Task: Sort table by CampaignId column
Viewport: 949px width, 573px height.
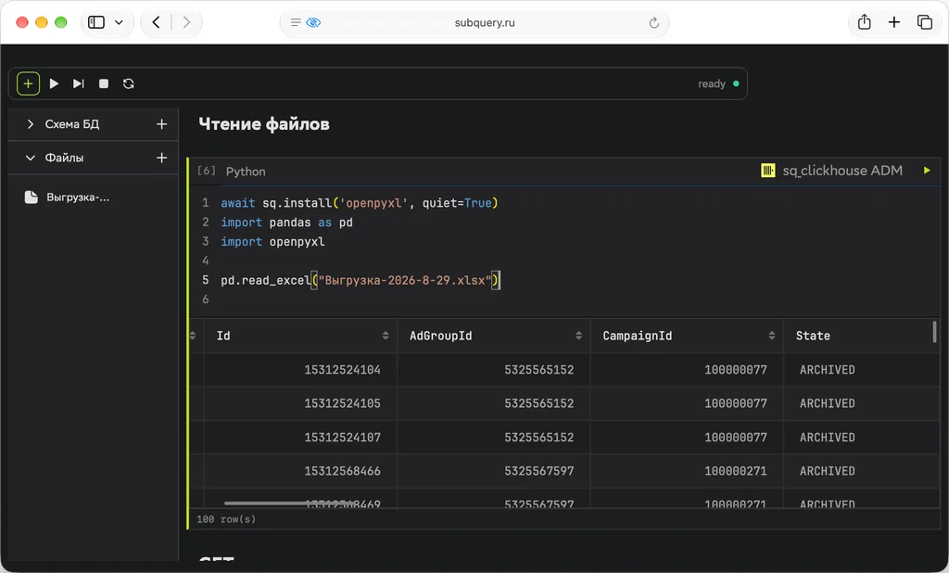Action: 772,336
